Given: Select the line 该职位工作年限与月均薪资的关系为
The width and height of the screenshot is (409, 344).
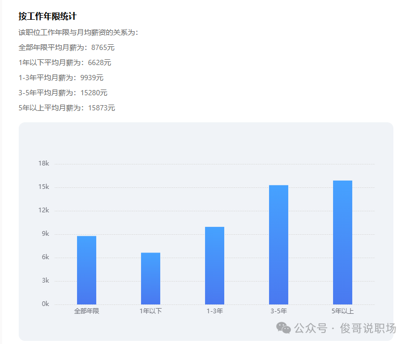Looking at the screenshot, I should point(78,32).
